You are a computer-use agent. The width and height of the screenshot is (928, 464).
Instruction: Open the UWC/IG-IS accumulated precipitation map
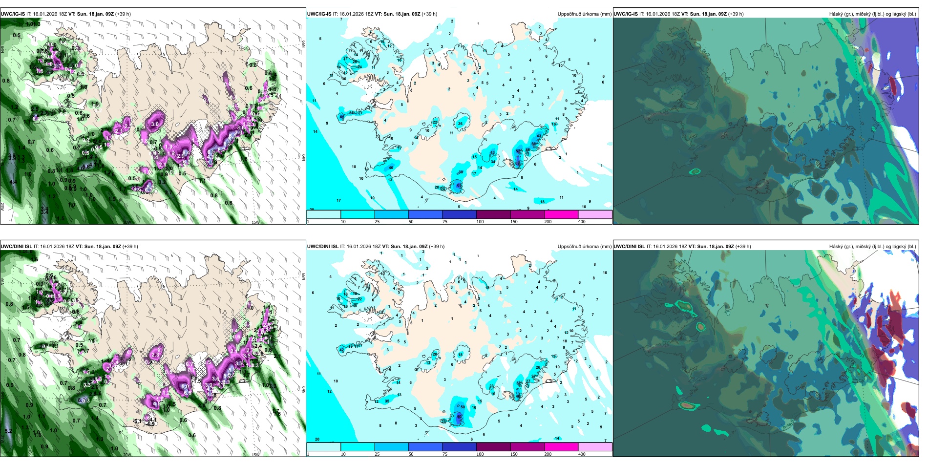click(459, 114)
